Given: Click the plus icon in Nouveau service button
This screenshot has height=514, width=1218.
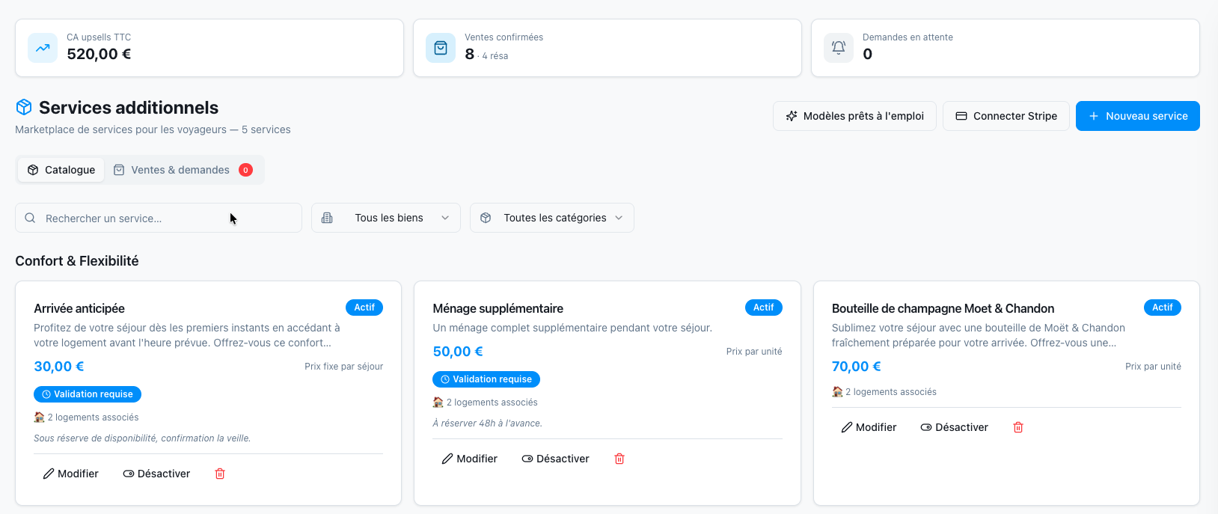Looking at the screenshot, I should pos(1094,116).
